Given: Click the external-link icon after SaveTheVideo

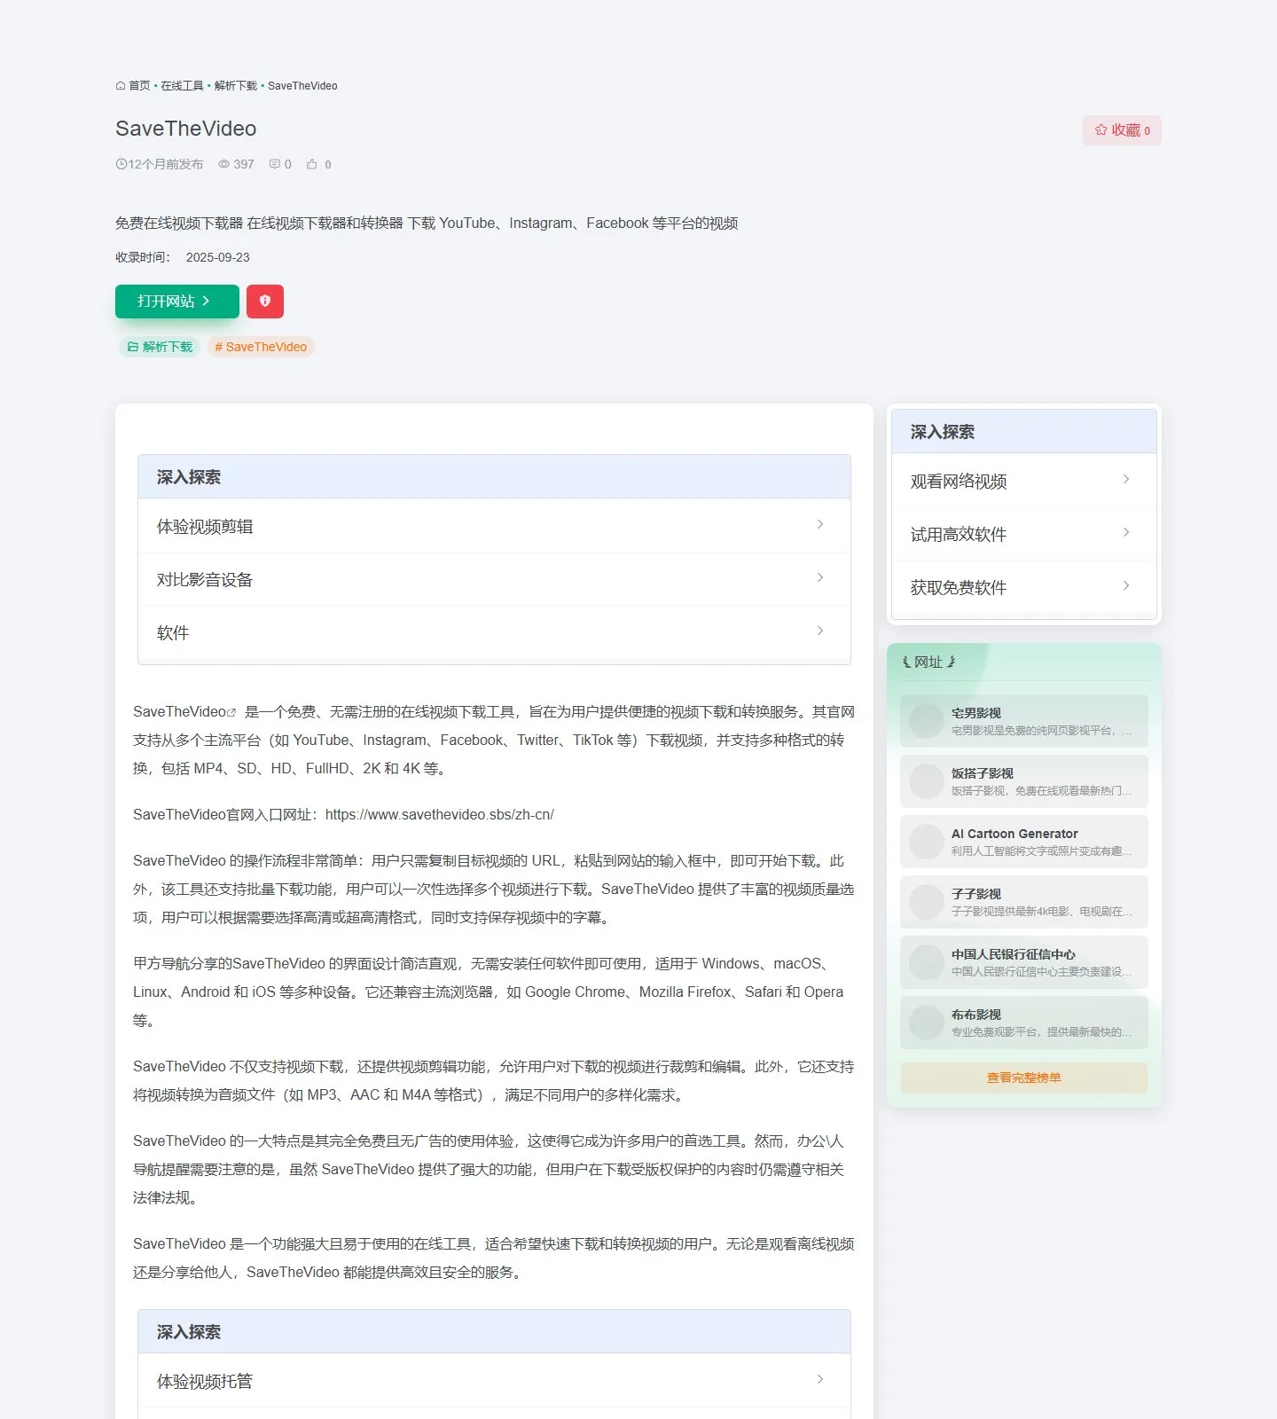Looking at the screenshot, I should click(x=231, y=712).
